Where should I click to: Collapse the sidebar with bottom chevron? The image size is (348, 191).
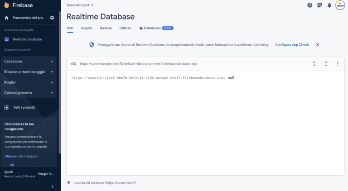coord(52,186)
